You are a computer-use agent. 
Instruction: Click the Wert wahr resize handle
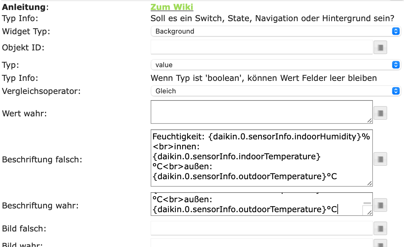pyautogui.click(x=369, y=121)
